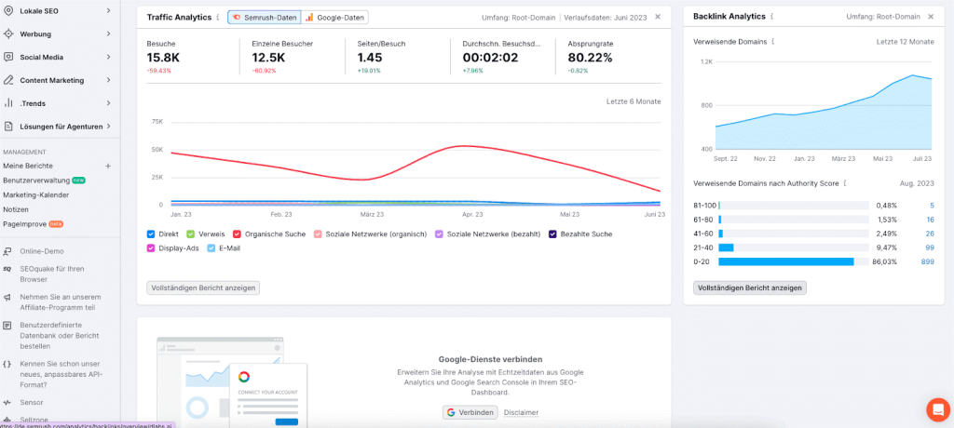
Task: Switch to Google-Daten source
Action: (x=334, y=17)
